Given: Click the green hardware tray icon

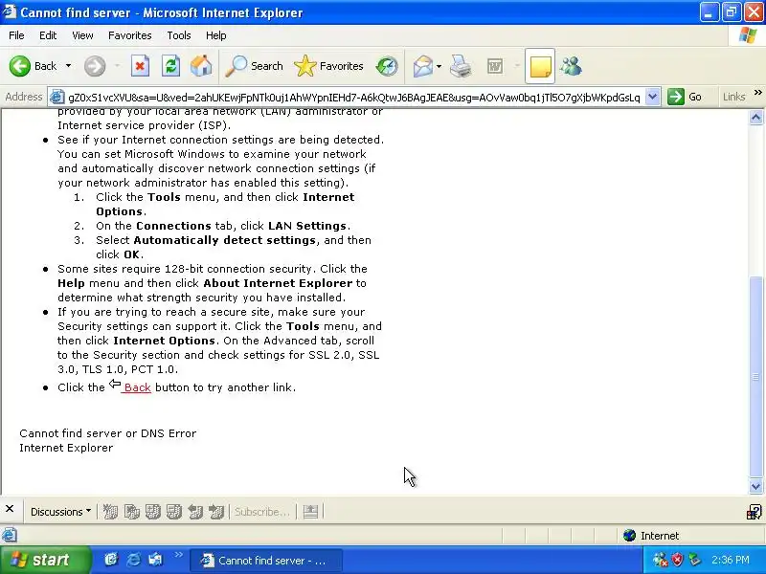Looking at the screenshot, I should [694, 560].
